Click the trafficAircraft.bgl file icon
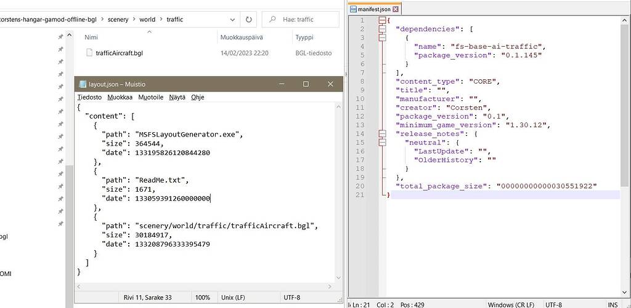The image size is (631, 308). pos(89,53)
